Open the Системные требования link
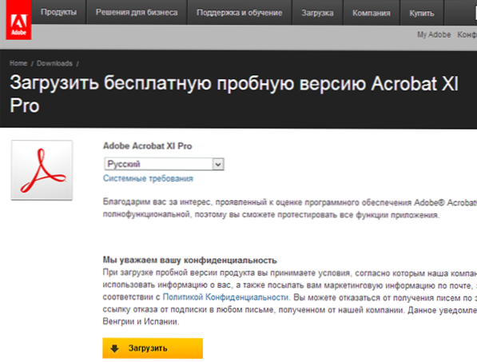Viewport: 477px width, 362px height. click(148, 178)
